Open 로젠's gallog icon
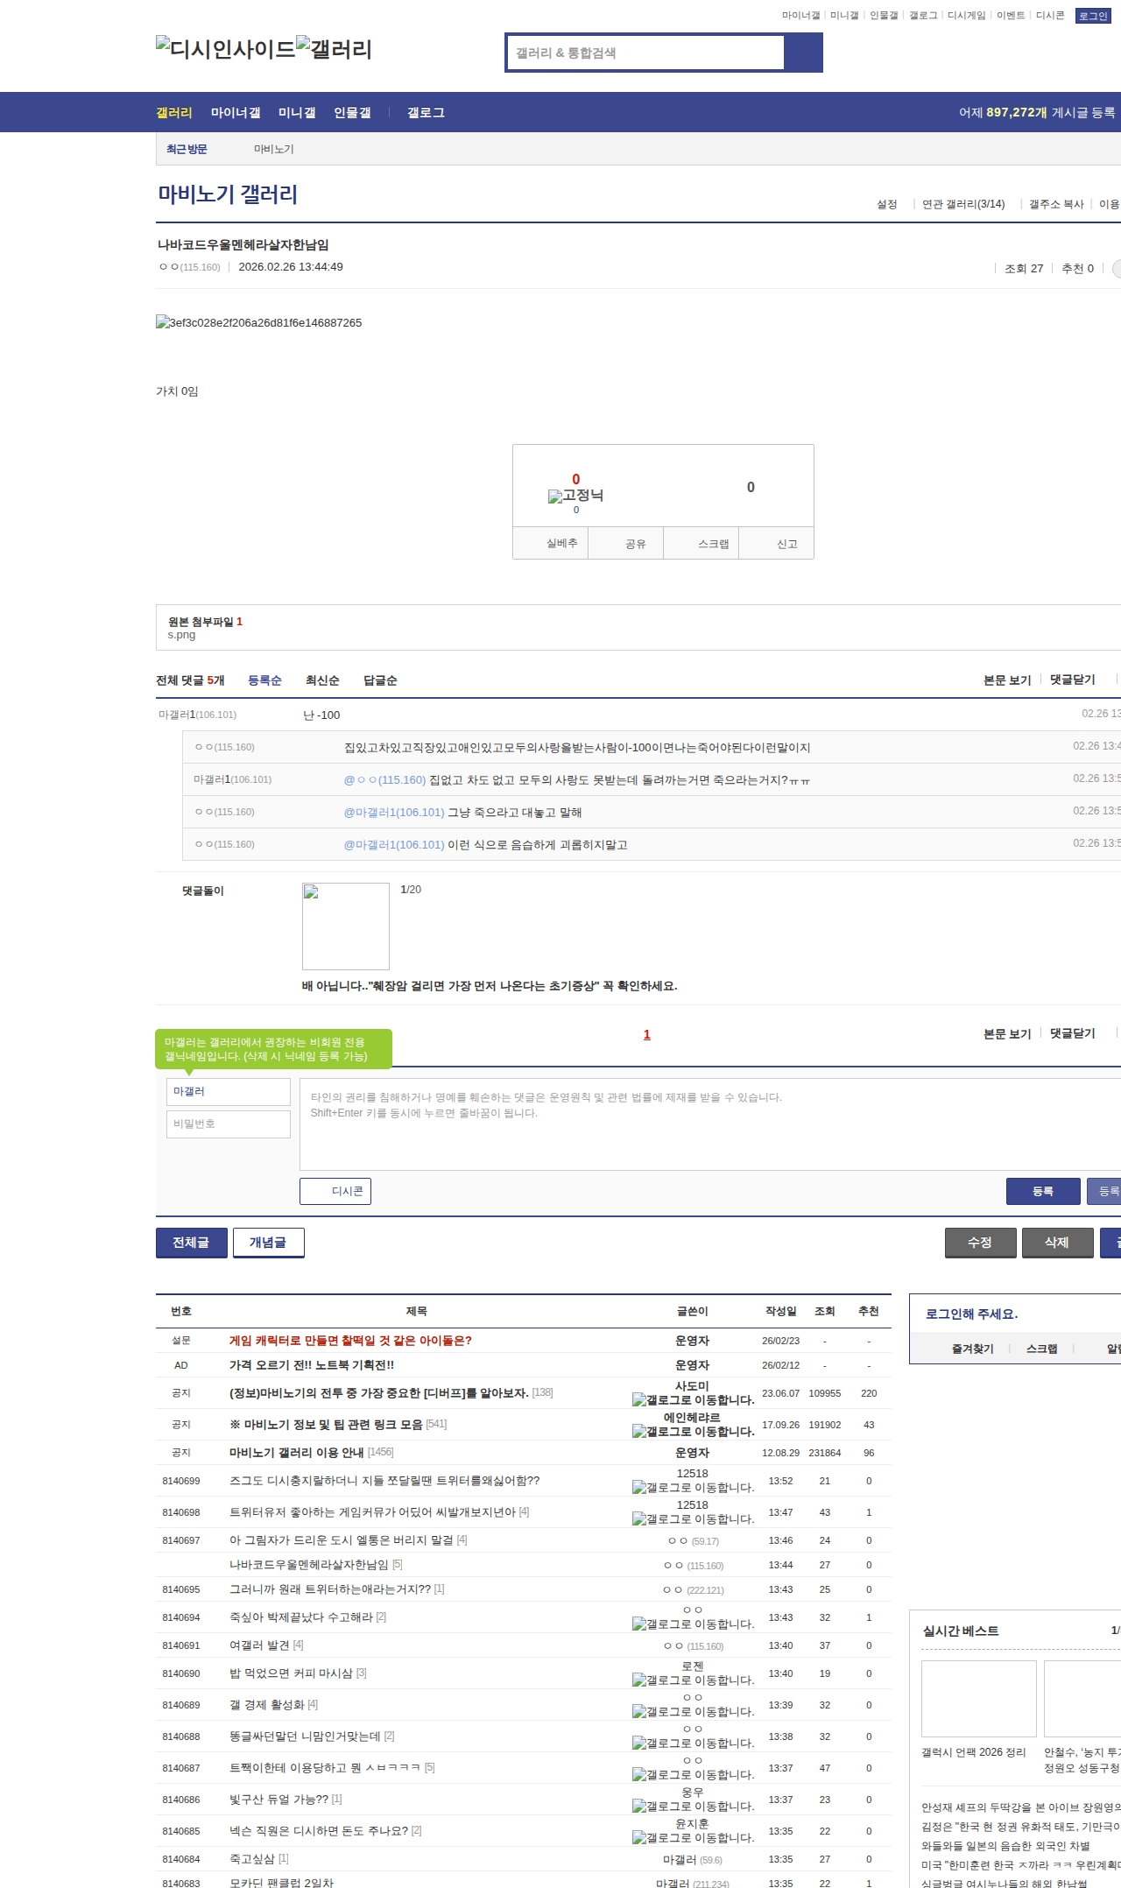This screenshot has height=1888, width=1121. (638, 1680)
